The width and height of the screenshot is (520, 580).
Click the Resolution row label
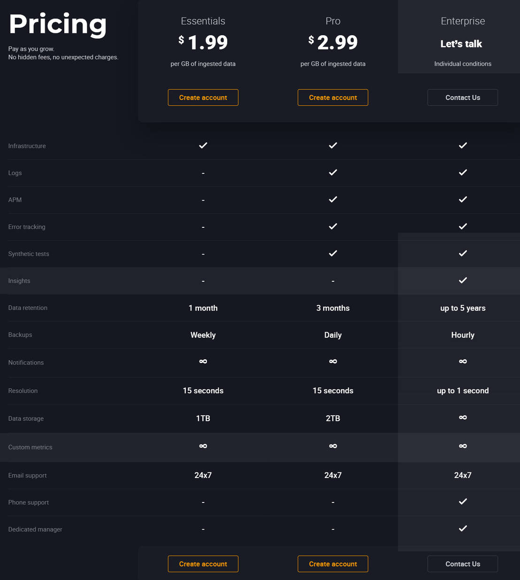coord(23,391)
